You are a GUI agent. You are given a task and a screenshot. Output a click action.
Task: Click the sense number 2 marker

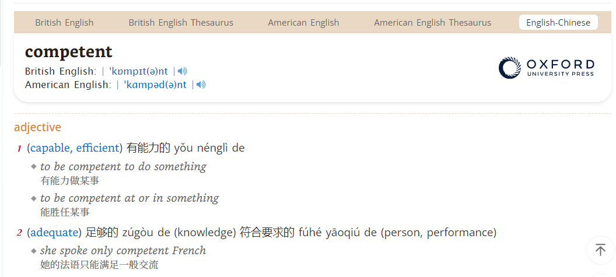pyautogui.click(x=19, y=233)
